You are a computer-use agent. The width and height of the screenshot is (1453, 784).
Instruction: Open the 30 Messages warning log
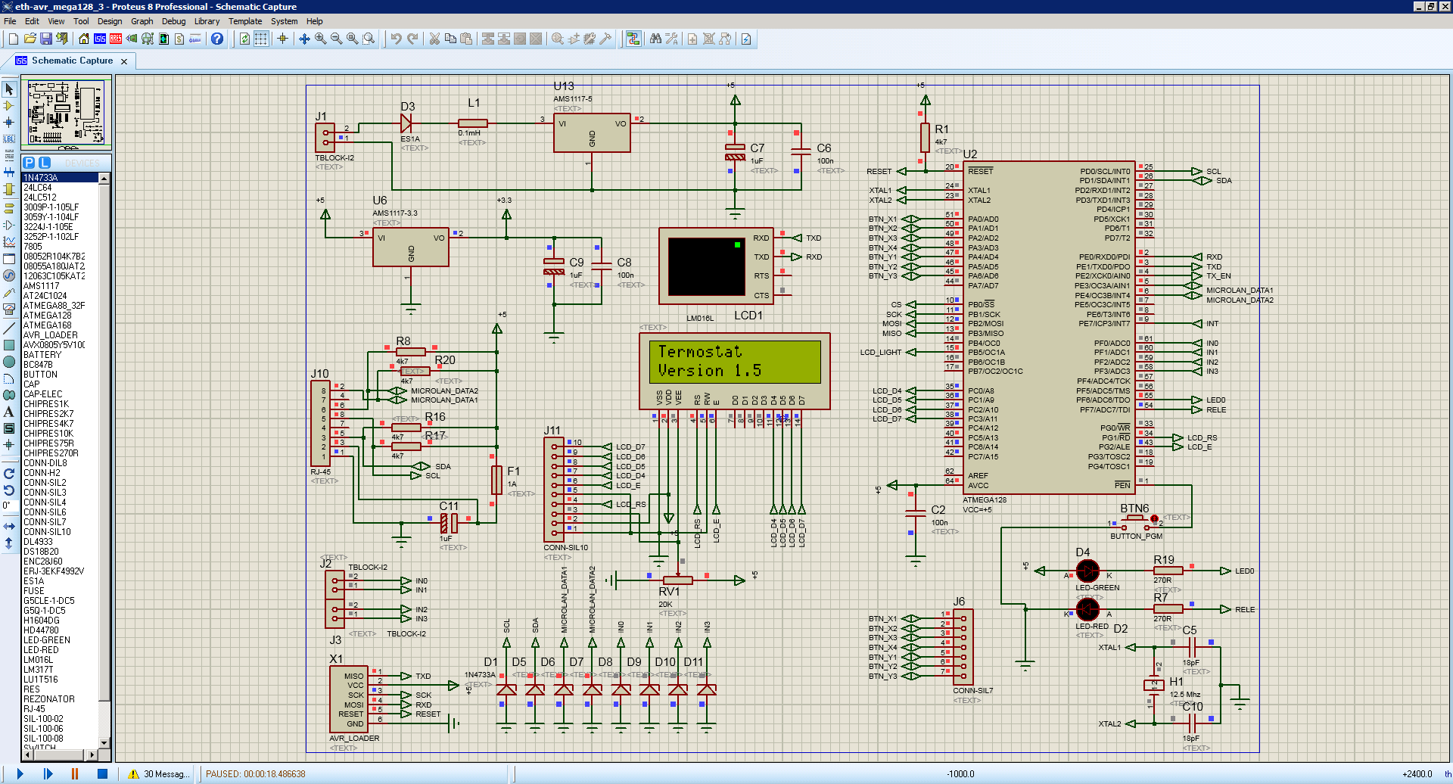coord(159,773)
